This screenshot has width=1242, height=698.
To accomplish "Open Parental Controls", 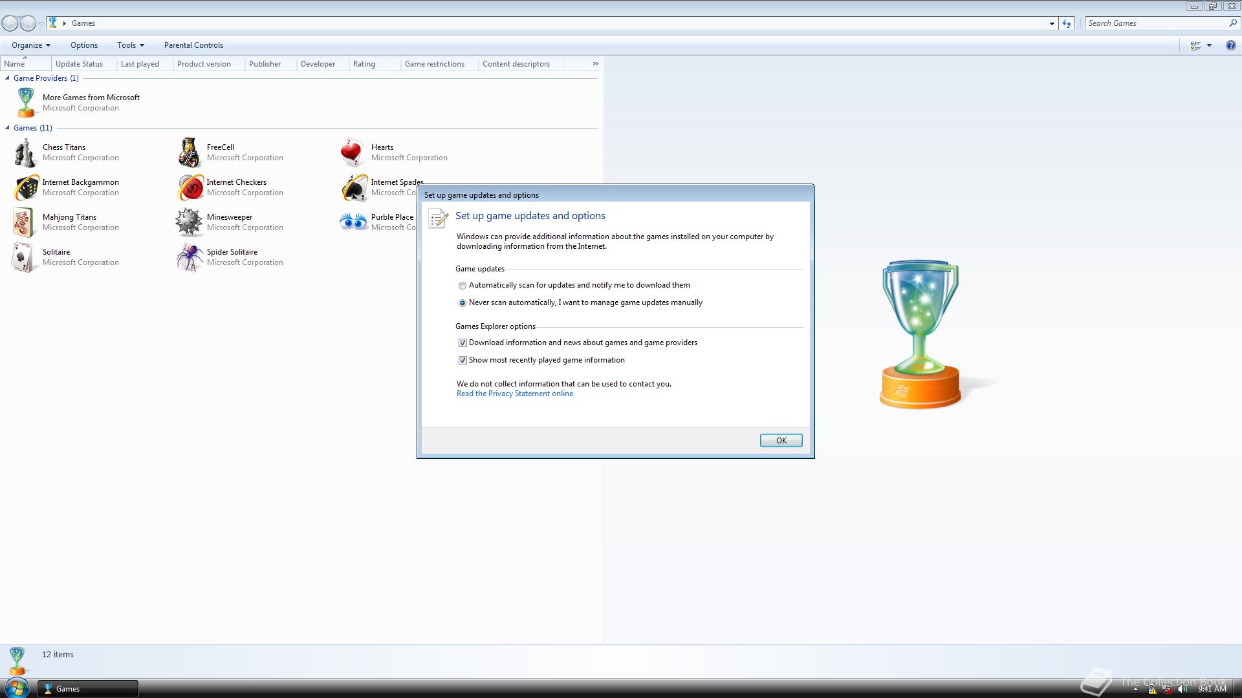I will [x=193, y=45].
